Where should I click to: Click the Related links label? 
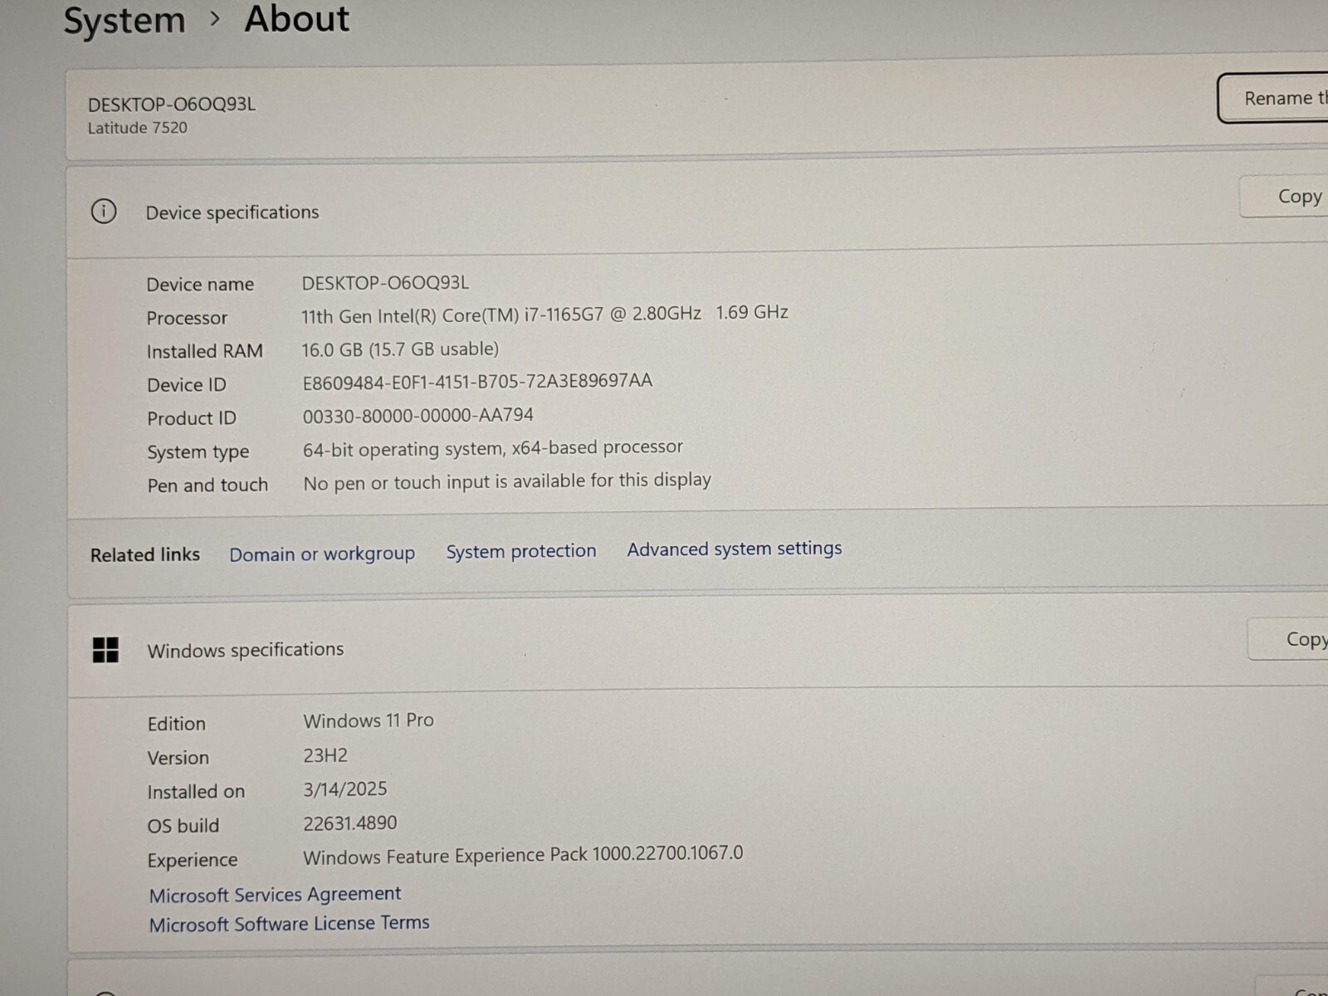(x=145, y=554)
